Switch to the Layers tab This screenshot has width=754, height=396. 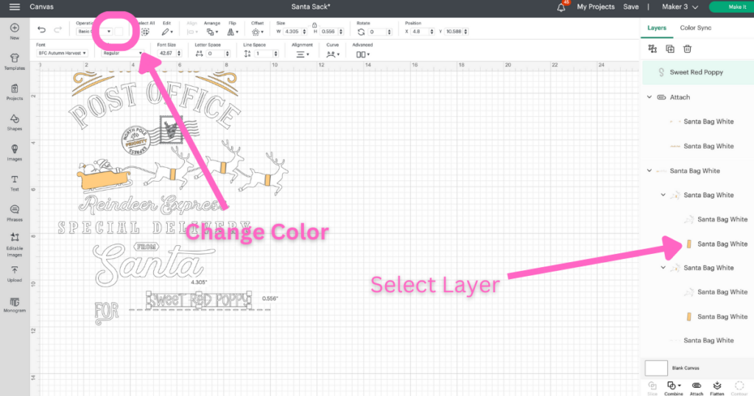[657, 28]
